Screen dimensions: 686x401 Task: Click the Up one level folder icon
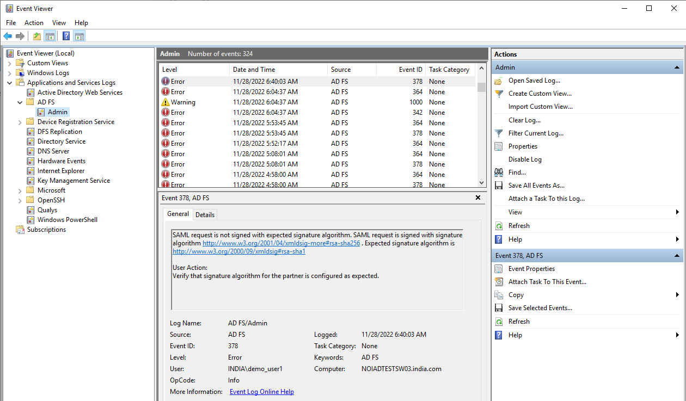pyautogui.click(x=36, y=36)
